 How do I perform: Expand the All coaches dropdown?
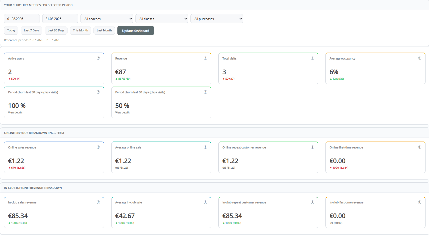(x=107, y=19)
